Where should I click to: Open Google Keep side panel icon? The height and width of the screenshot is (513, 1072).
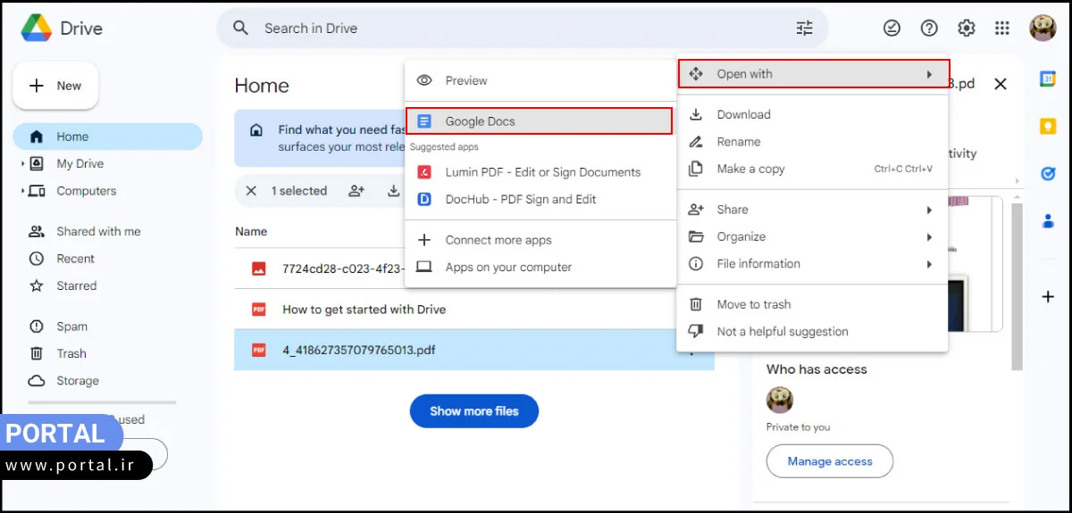click(1048, 127)
